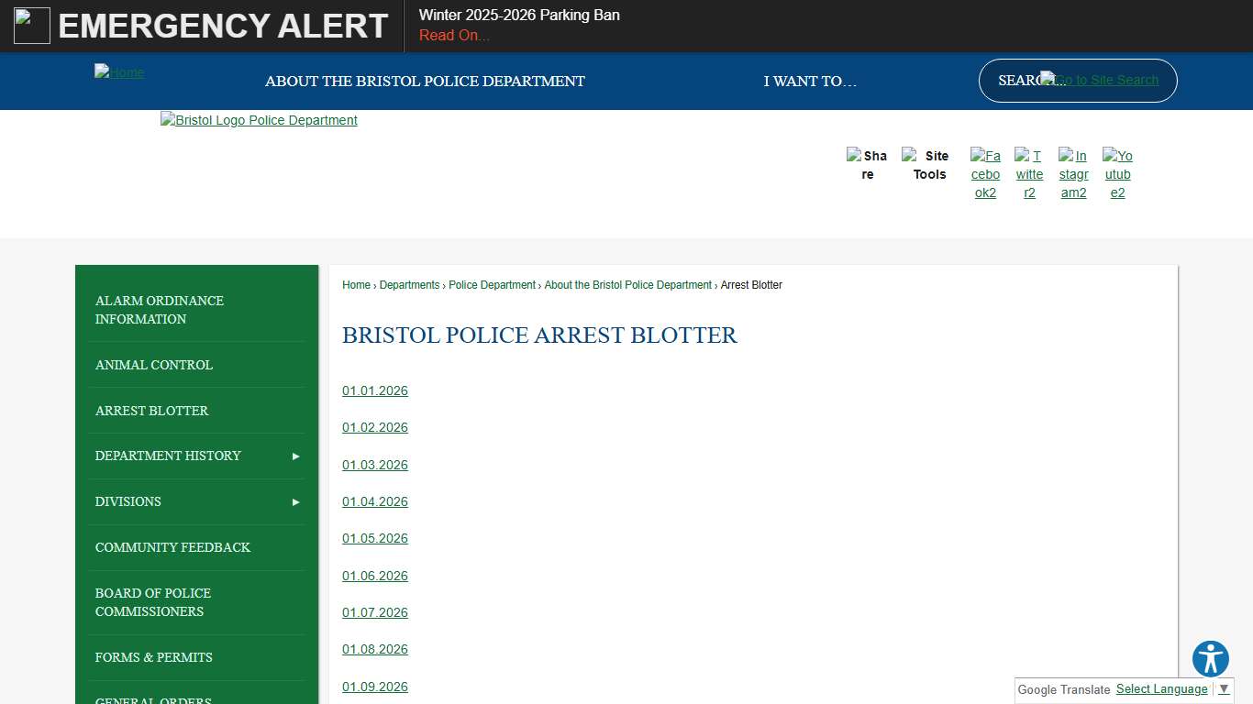Click Read On under Winter Parking Ban
The height and width of the screenshot is (704, 1253).
click(x=453, y=35)
